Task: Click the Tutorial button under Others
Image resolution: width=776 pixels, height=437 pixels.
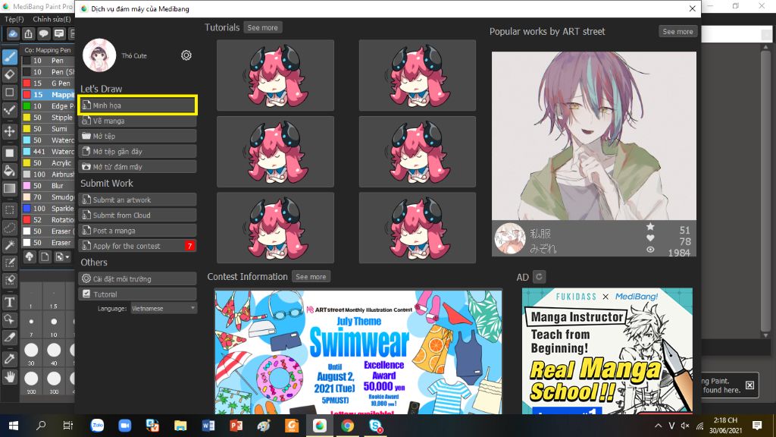Action: pyautogui.click(x=138, y=294)
